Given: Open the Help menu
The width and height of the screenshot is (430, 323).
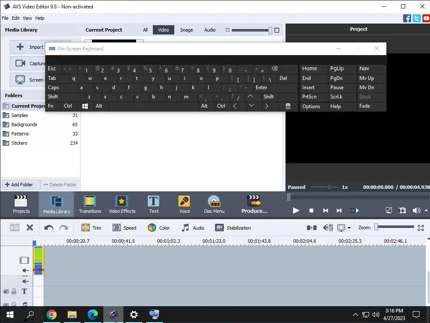Looking at the screenshot, I should pos(40,18).
